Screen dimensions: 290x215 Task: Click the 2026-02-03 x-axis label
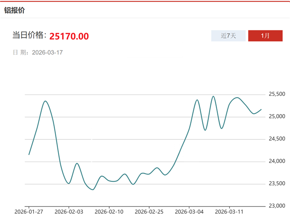[x=70, y=211]
